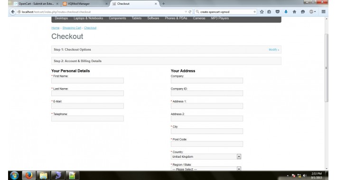Click the browser search box
The image size is (337, 180).
(x=225, y=12)
